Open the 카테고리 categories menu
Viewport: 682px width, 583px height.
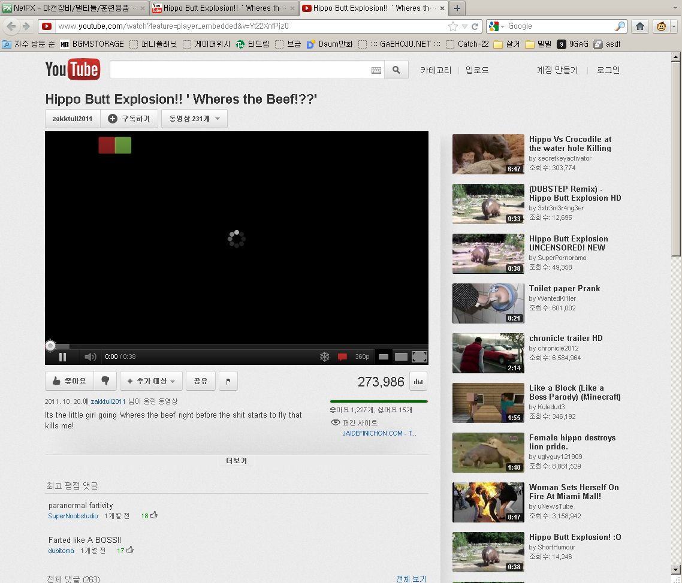436,70
